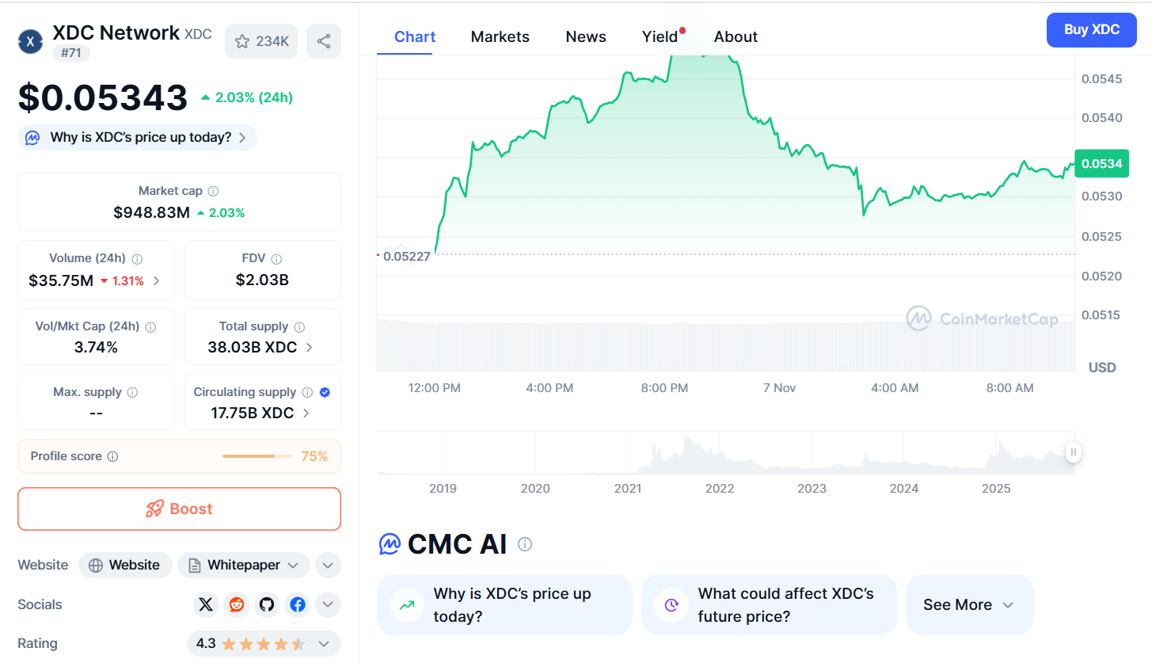Click the info icon beside Market cap
Screen dimensions: 1152x663
[215, 191]
